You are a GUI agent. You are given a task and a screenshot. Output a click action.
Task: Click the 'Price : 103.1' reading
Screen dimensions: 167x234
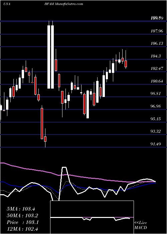coord(23,222)
